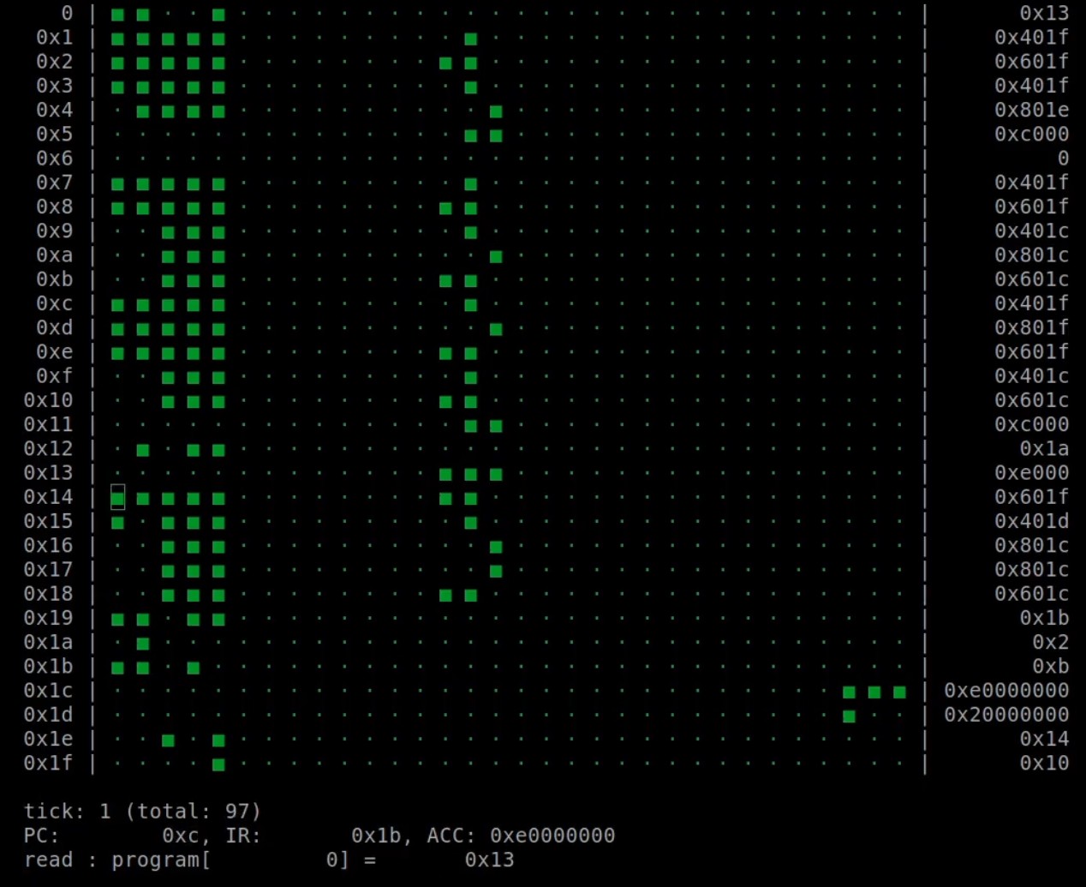The image size is (1086, 887).
Task: Click the IR register value 0x1b
Action: (376, 836)
